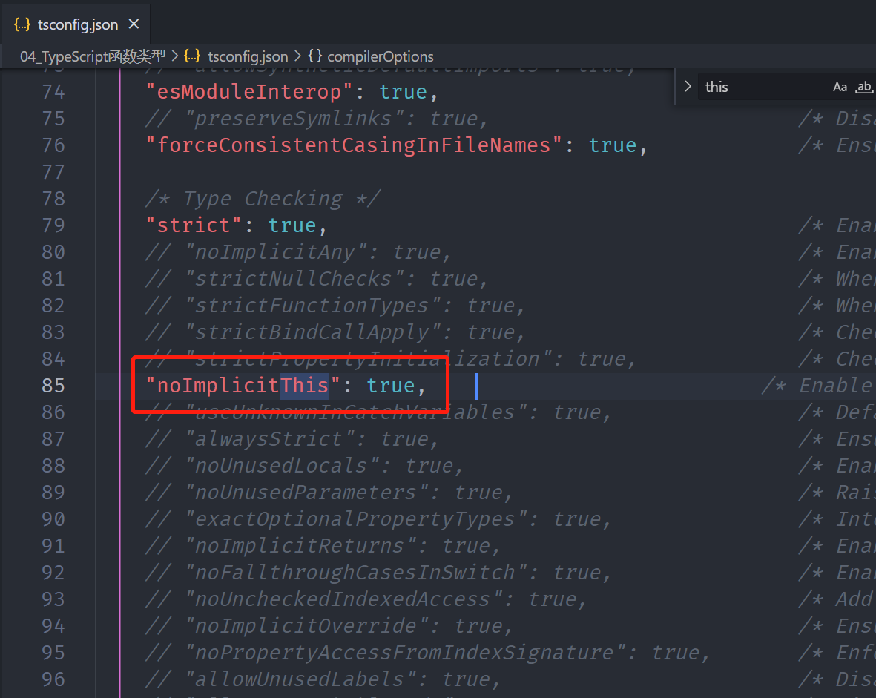Toggle Match Case in find widget

840,87
